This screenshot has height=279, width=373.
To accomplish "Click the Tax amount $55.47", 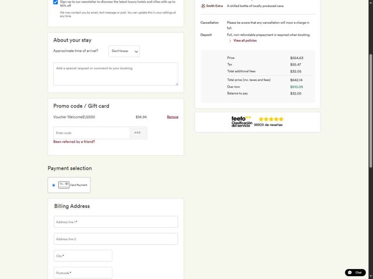I will coord(295,65).
